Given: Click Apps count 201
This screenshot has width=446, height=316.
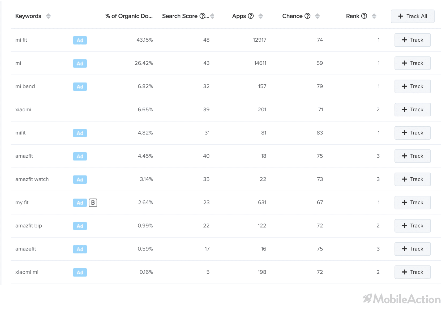Looking at the screenshot, I should coord(262,109).
